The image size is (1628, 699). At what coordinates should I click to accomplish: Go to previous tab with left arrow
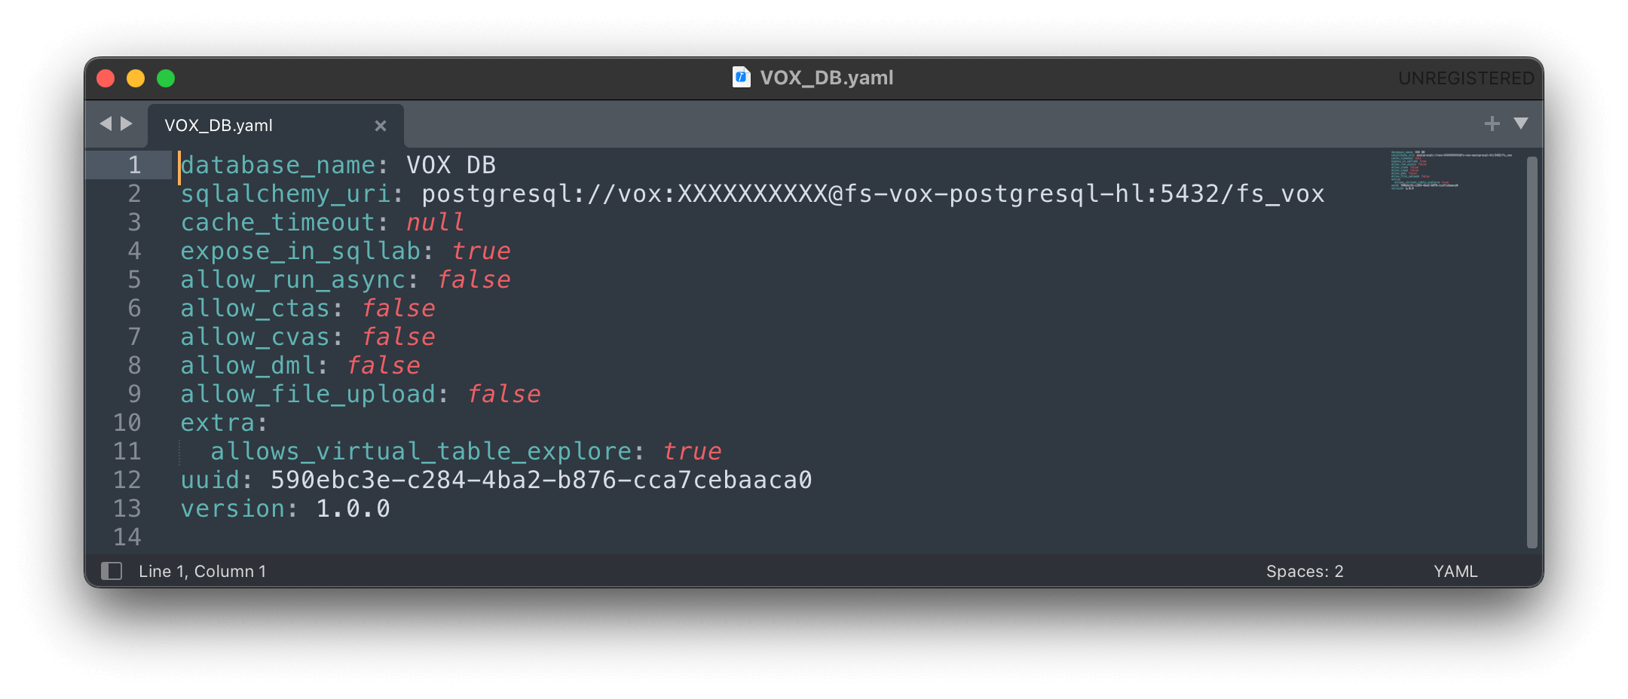(x=106, y=124)
